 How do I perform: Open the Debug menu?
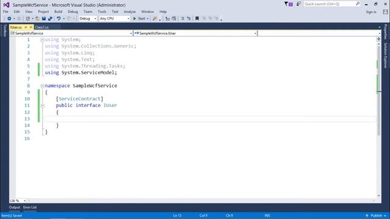coord(73,12)
